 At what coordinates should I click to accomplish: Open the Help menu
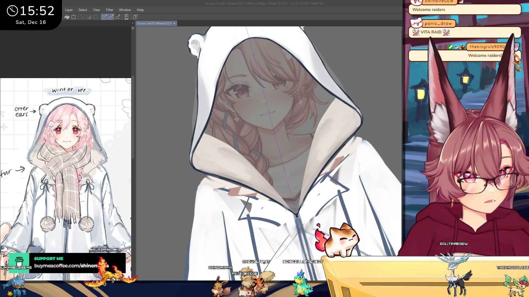pyautogui.click(x=140, y=10)
